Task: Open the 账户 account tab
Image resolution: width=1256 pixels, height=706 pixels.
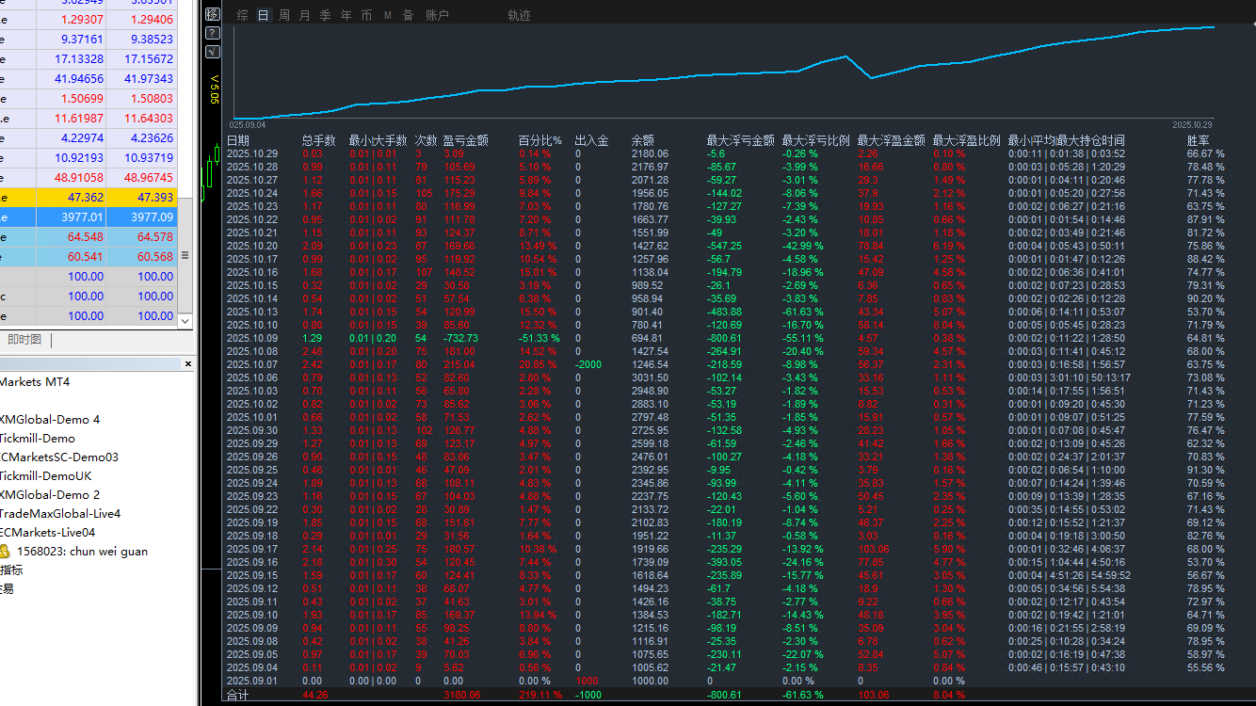Action: tap(437, 15)
